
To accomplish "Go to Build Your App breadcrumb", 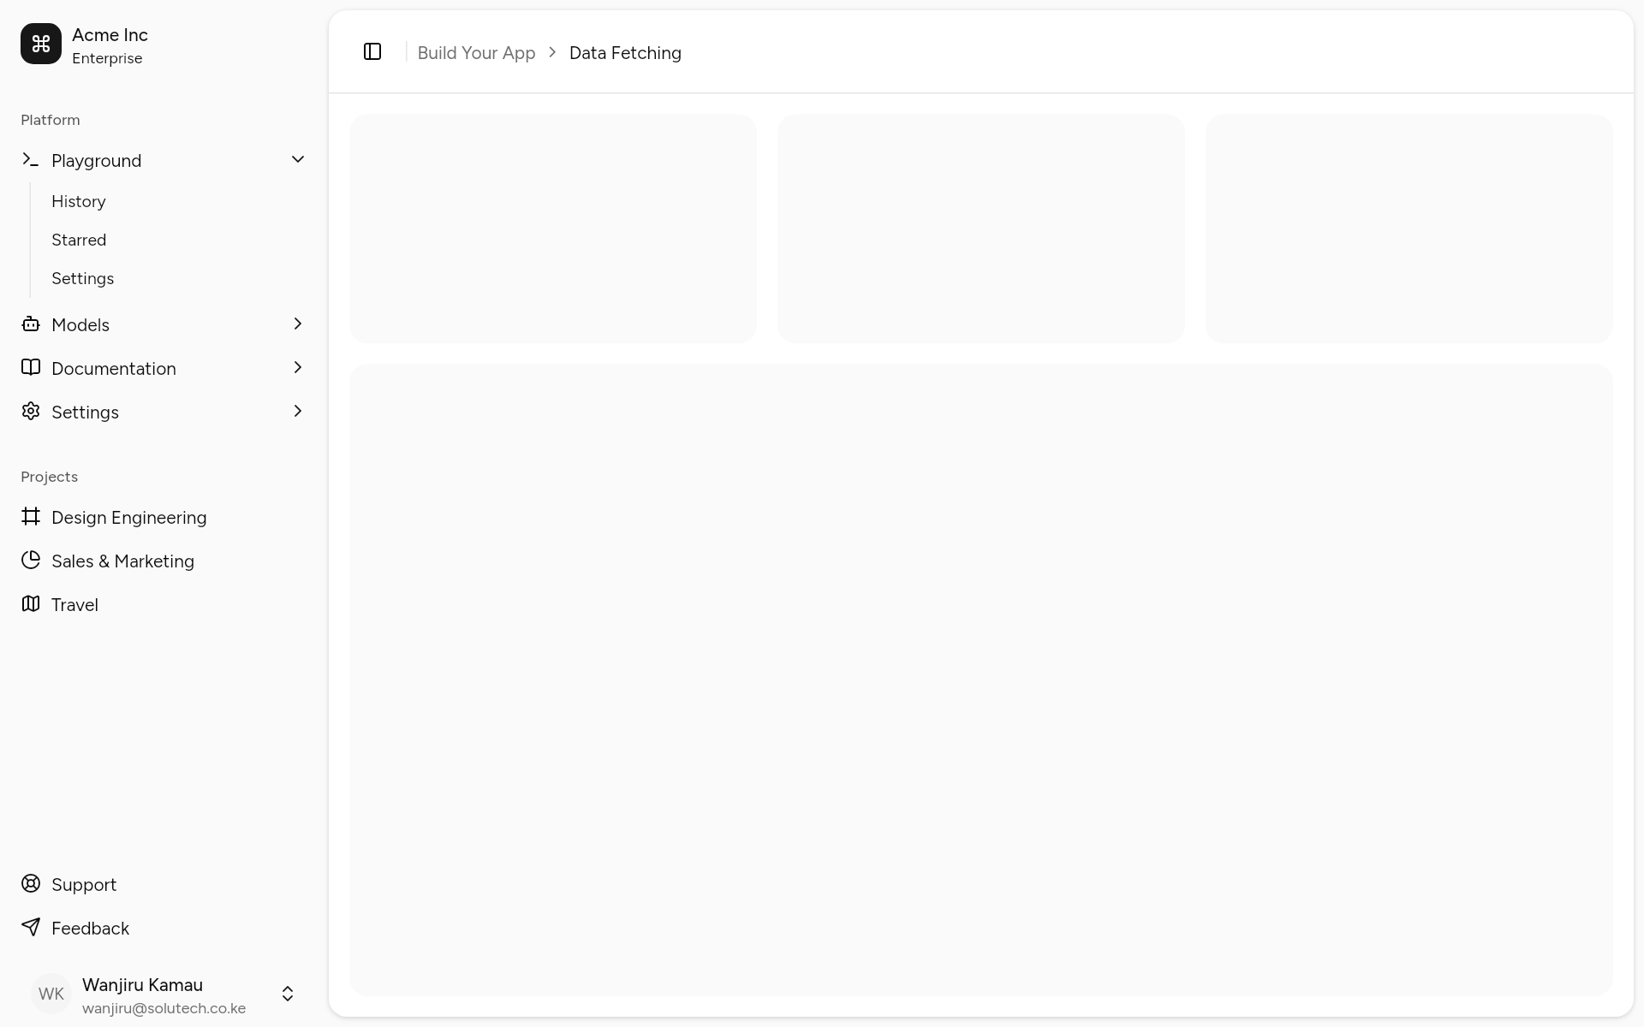I will pos(476,53).
